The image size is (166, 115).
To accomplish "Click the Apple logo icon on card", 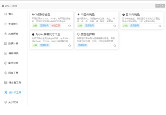I will click(33, 34).
